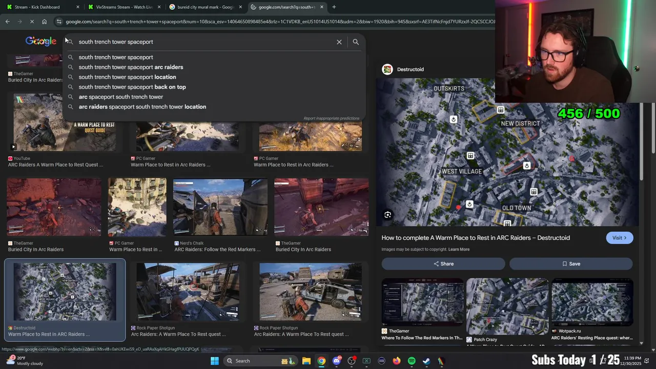
Task: Open browser home page button
Action: 44,22
